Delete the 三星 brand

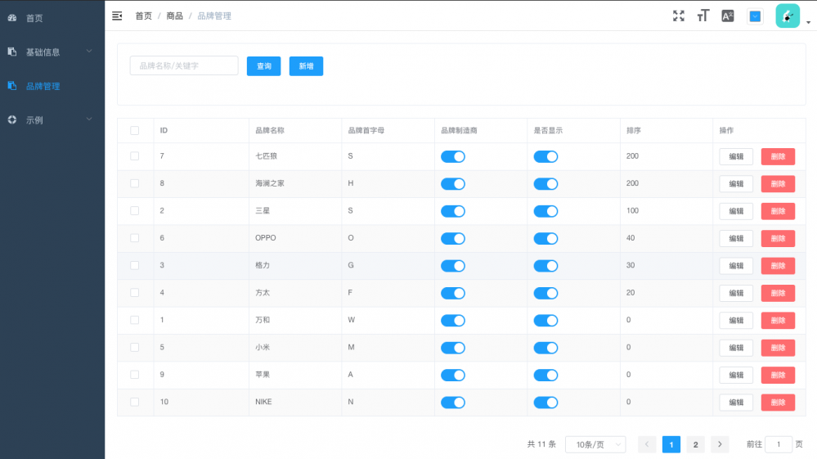[x=778, y=211]
